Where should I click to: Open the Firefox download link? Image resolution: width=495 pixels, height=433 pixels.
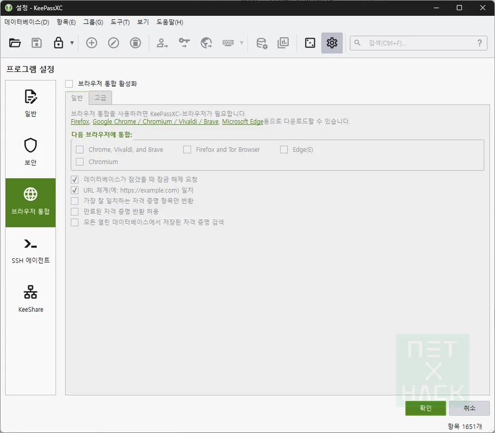pyautogui.click(x=80, y=122)
